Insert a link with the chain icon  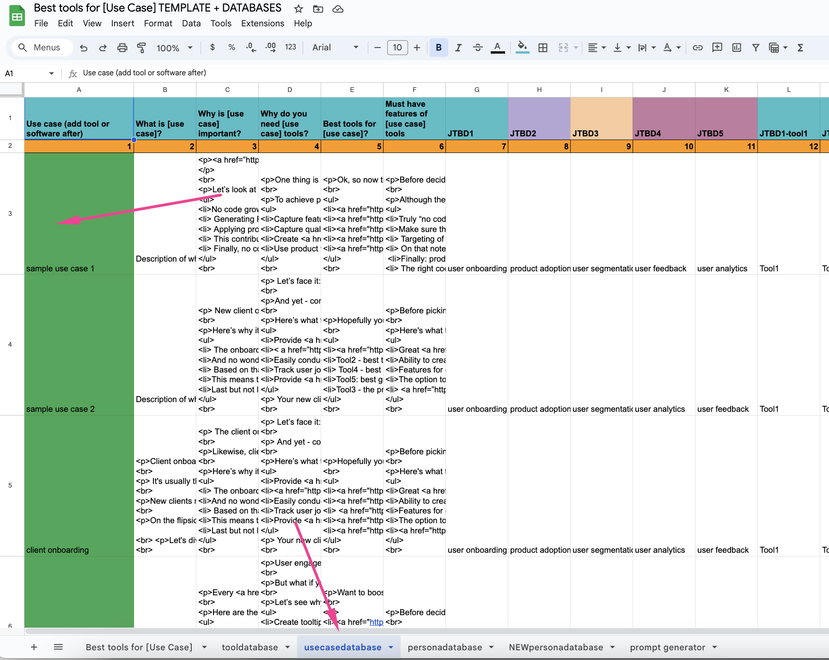click(698, 48)
